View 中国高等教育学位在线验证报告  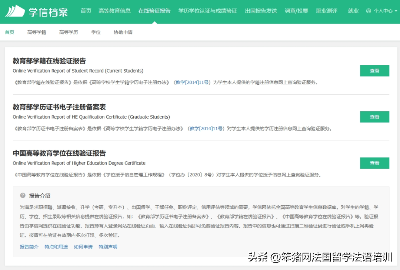click(374, 163)
